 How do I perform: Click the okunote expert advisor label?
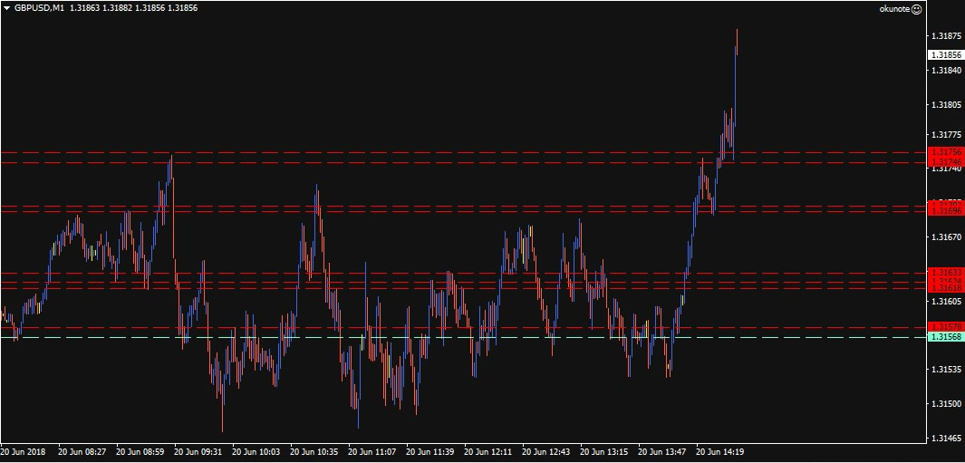coord(894,9)
